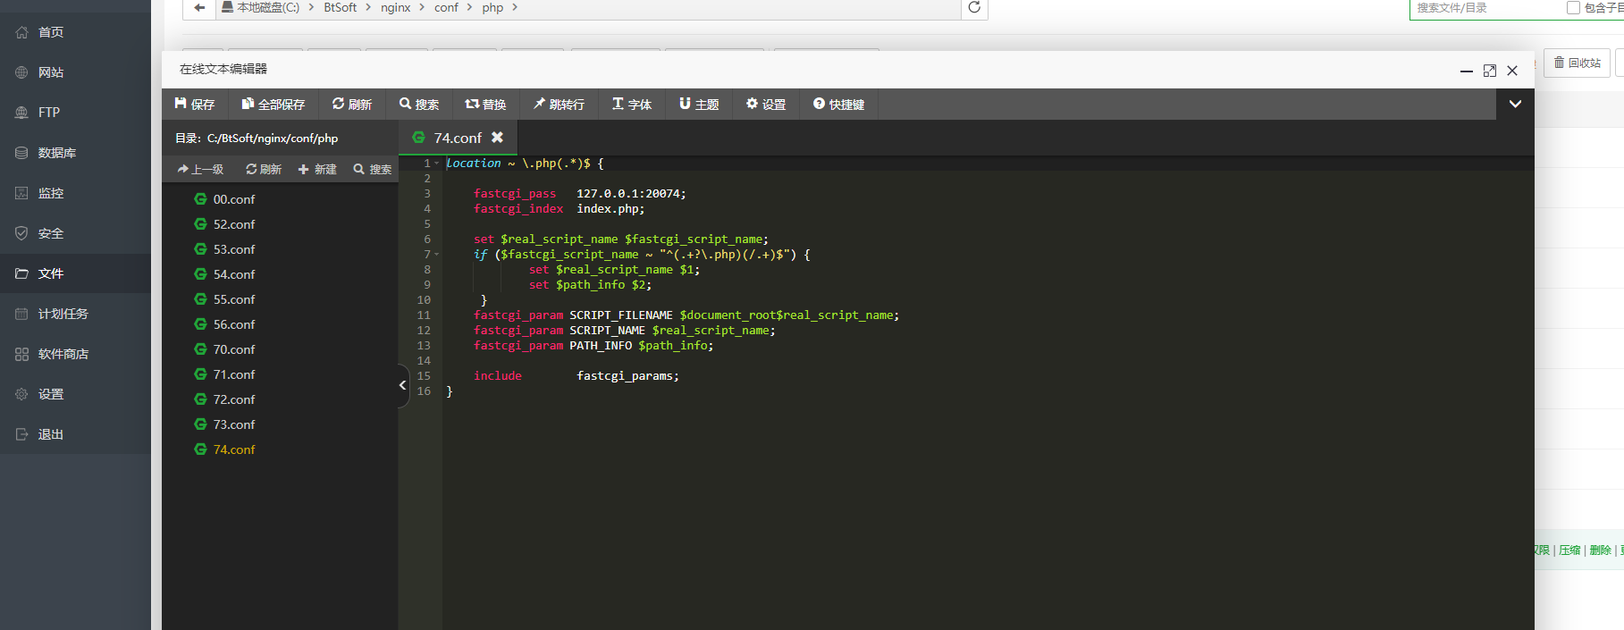Refresh editor with 刷新 toolbar button

352,105
